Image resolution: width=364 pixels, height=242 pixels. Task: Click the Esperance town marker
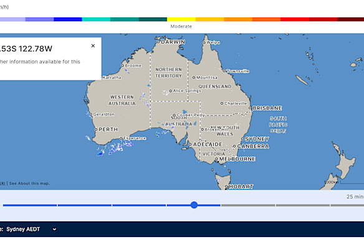[x=121, y=138]
